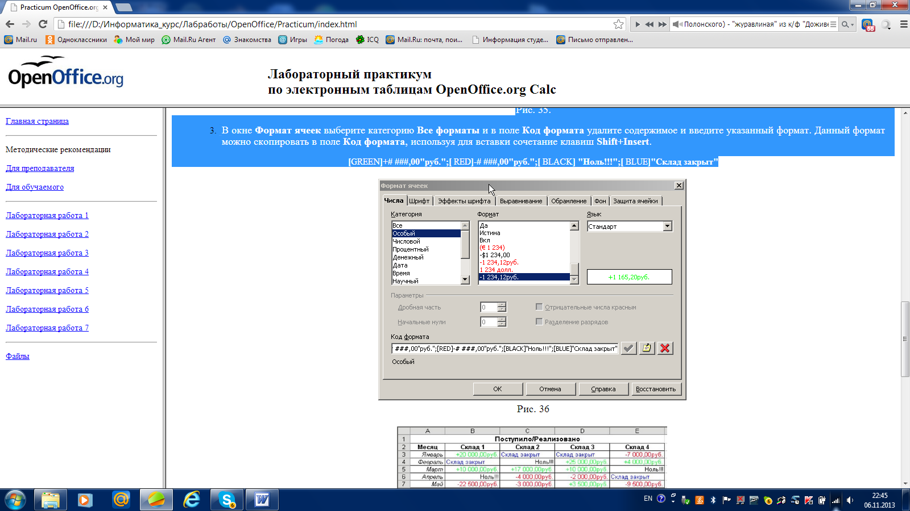Screen dimensions: 910x511
Task: Open the browser main menu icon
Action: pyautogui.click(x=904, y=24)
